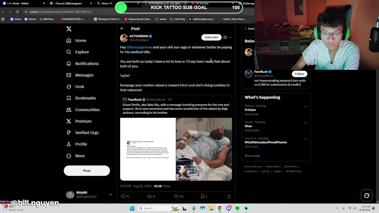Open the Shea trending topic
The image size is (379, 213).
coord(248,126)
